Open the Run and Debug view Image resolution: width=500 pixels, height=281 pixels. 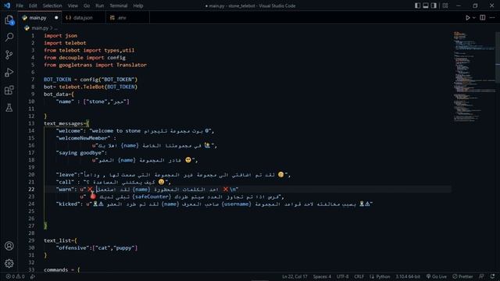pyautogui.click(x=9, y=73)
